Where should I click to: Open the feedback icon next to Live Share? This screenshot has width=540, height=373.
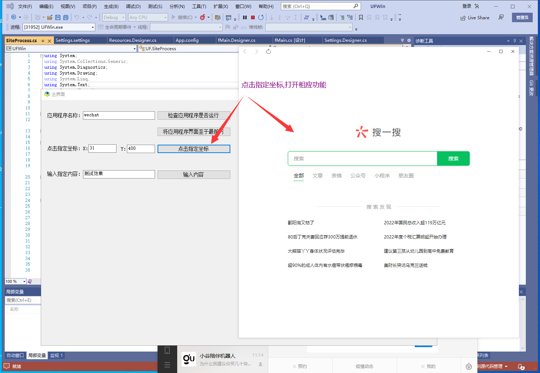coord(501,17)
